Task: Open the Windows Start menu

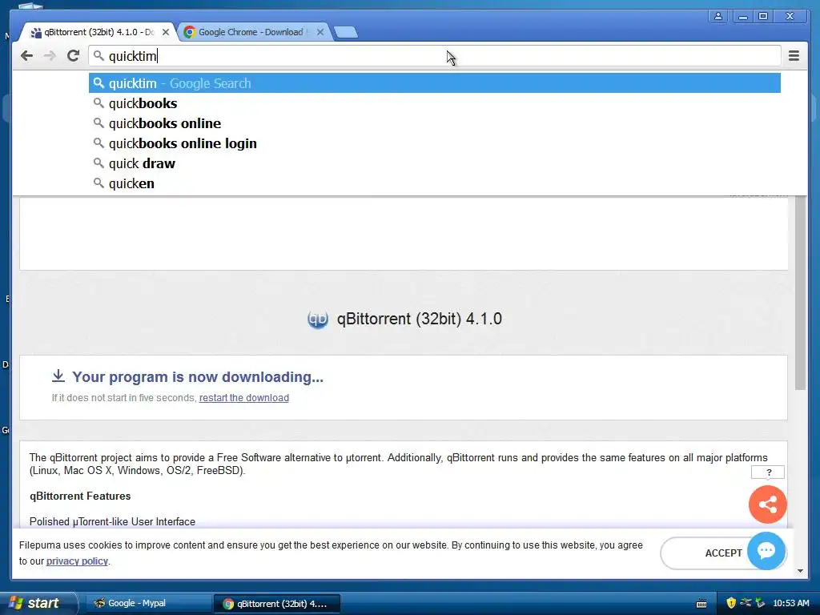Action: click(x=38, y=603)
